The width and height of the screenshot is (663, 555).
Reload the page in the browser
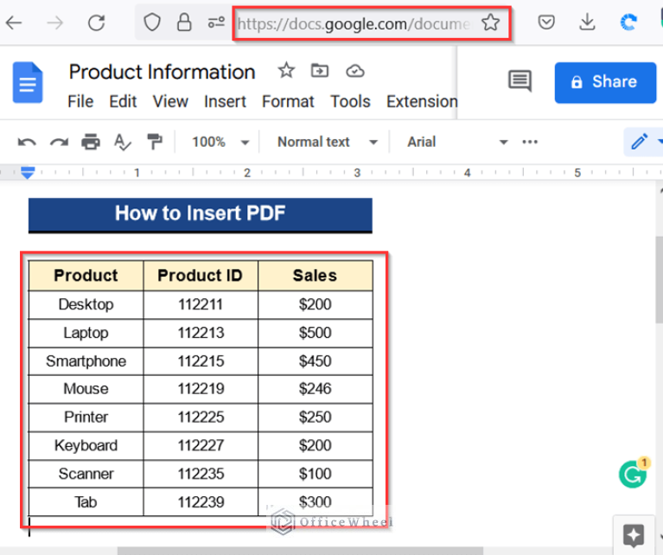(97, 23)
